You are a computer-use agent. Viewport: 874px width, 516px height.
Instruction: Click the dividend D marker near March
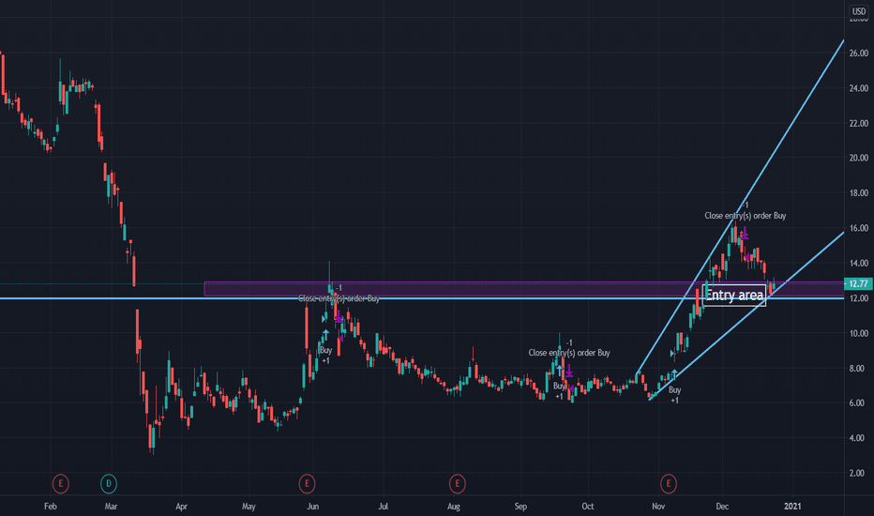click(109, 484)
